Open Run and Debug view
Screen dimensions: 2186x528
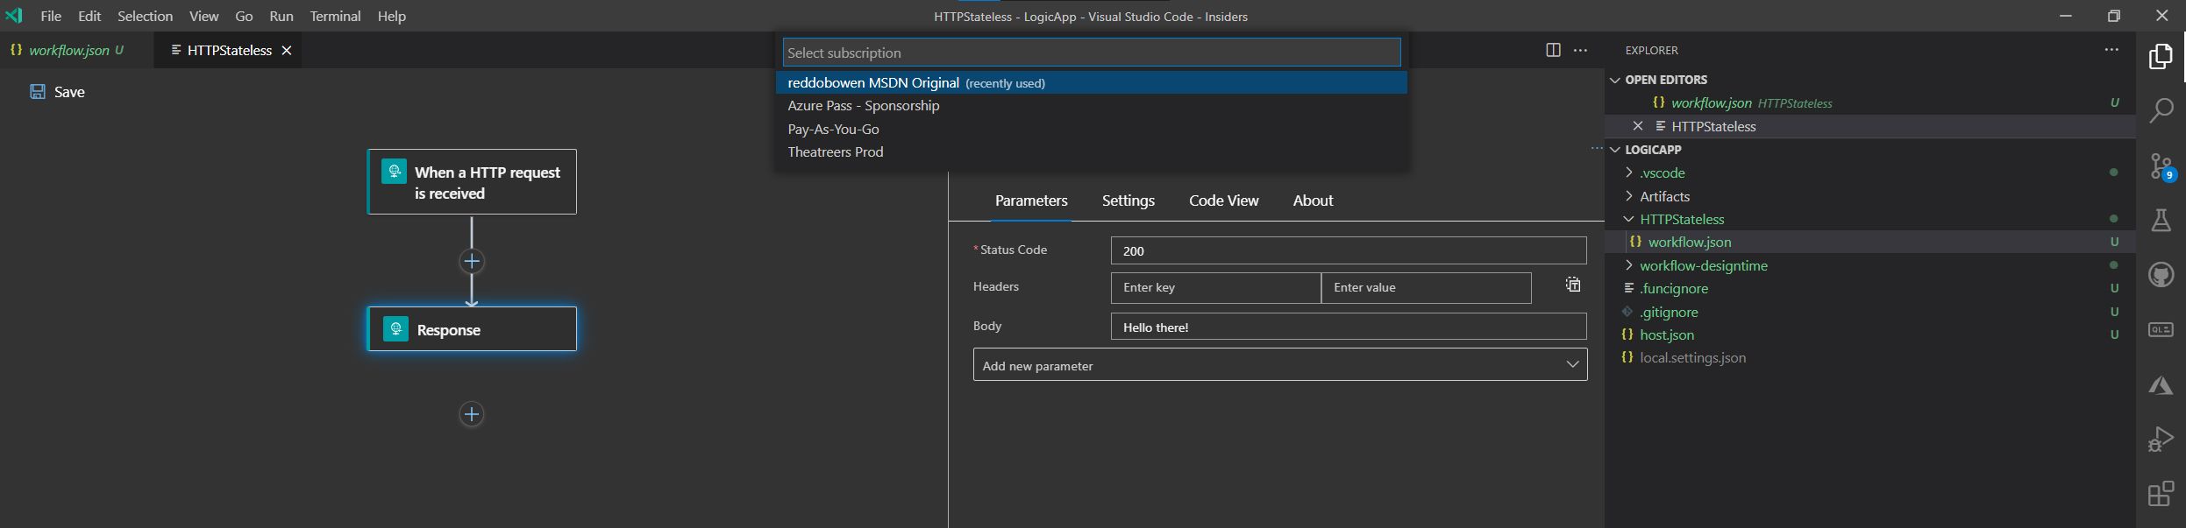[2161, 440]
